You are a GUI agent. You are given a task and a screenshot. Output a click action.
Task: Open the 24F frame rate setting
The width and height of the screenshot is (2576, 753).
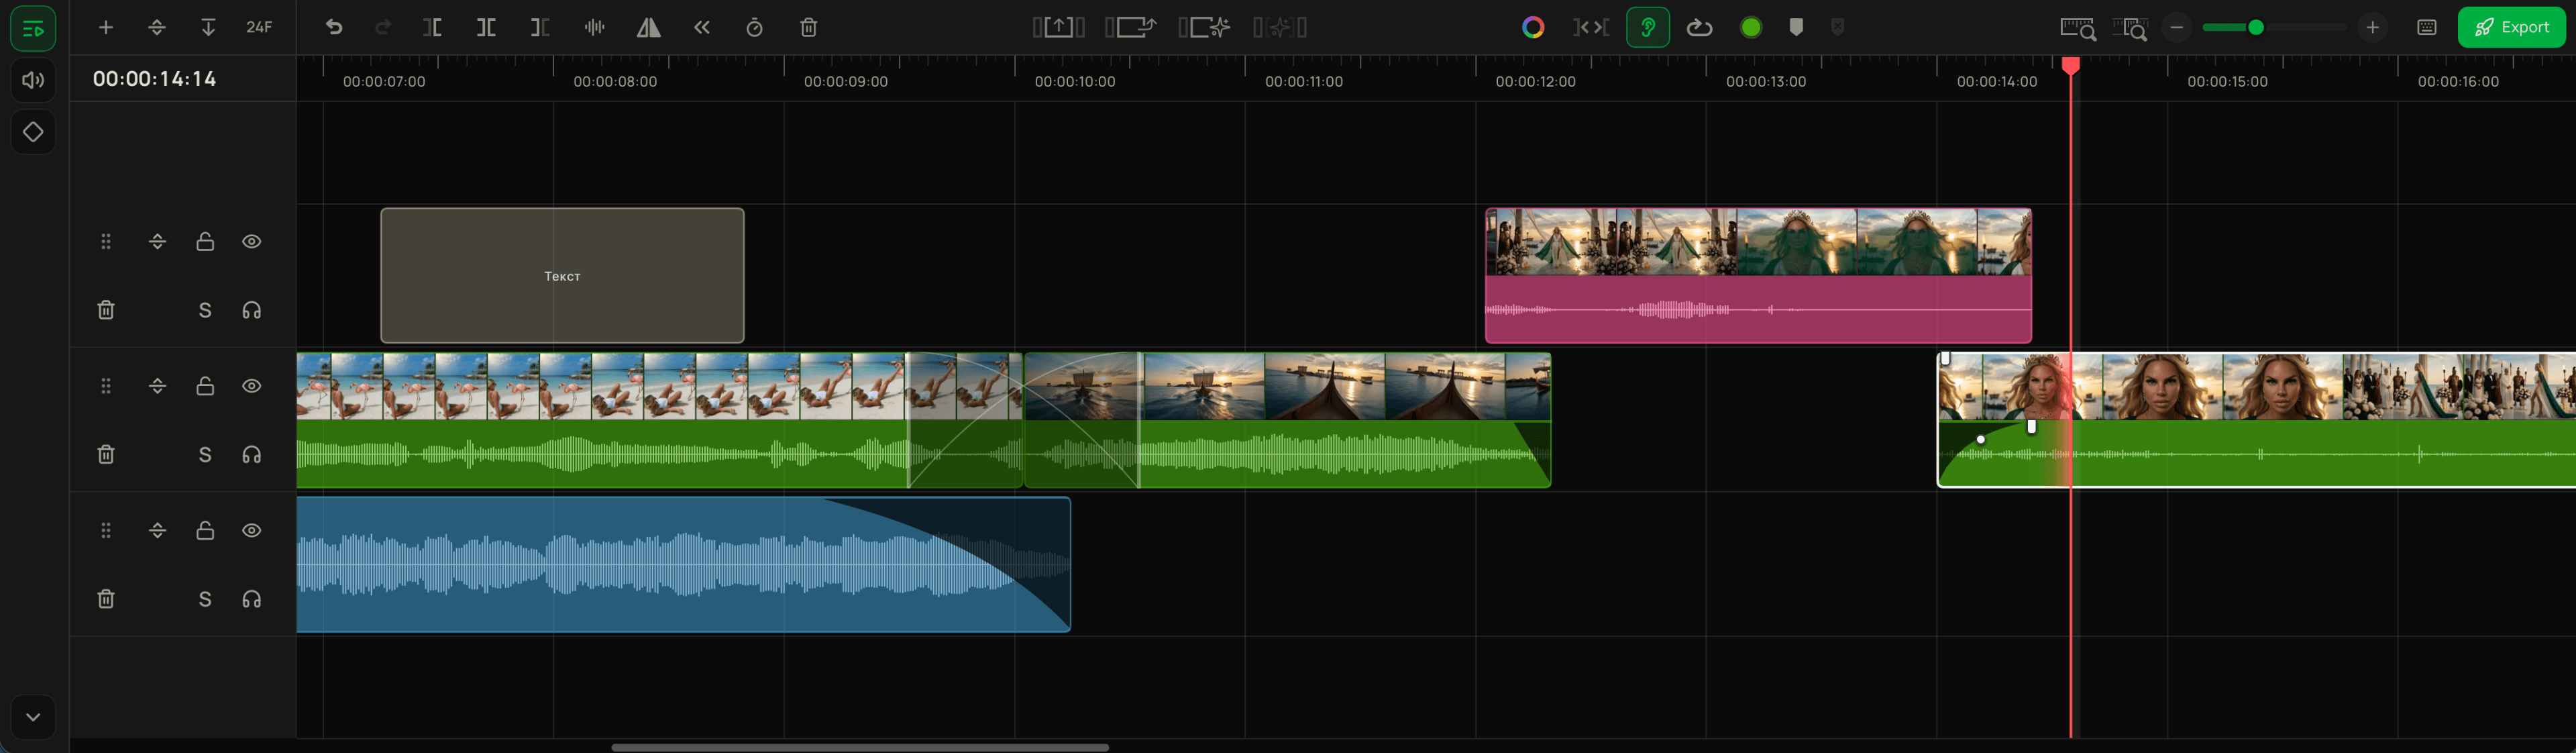coord(259,28)
